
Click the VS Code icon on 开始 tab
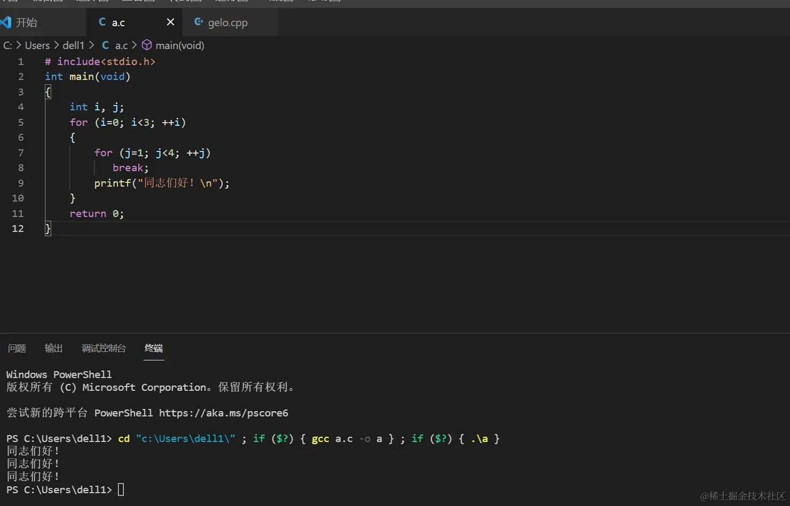tap(6, 22)
